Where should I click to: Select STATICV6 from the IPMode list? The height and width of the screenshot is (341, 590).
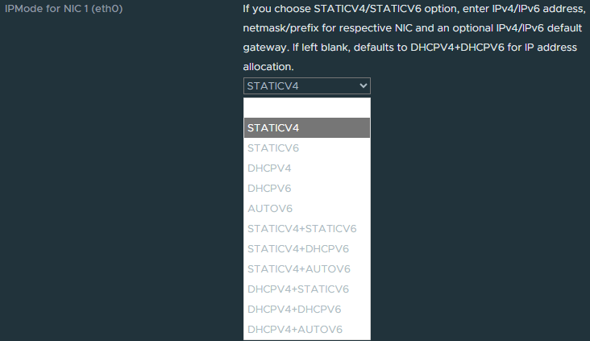[x=306, y=148]
